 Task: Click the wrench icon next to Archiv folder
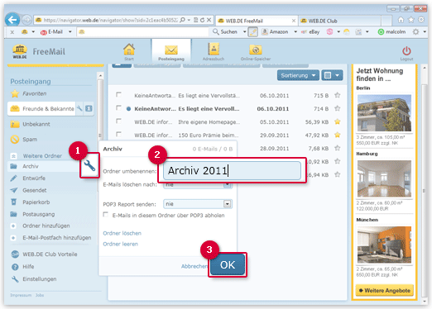click(x=89, y=166)
